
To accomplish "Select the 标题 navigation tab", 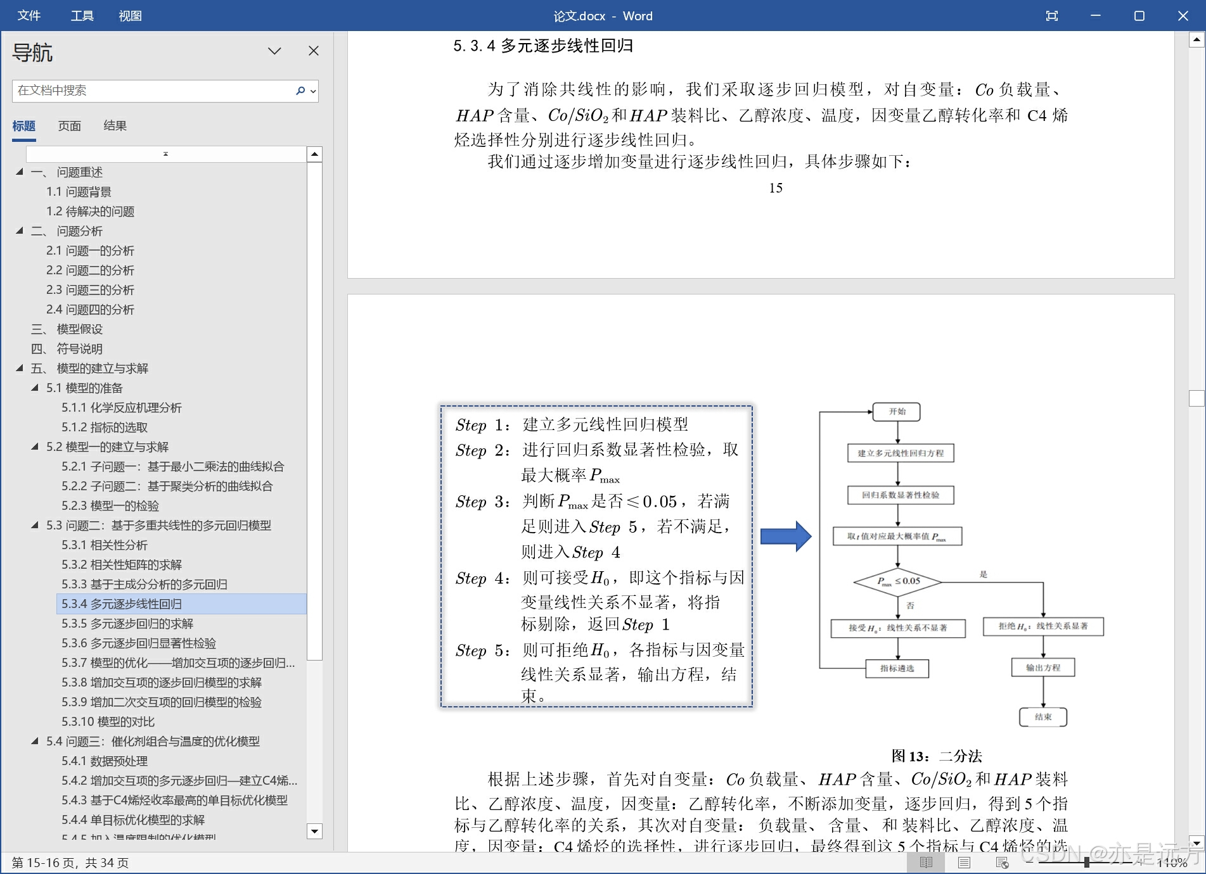I will coord(24,126).
